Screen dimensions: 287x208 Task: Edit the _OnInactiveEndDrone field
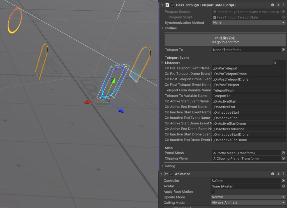(249, 140)
